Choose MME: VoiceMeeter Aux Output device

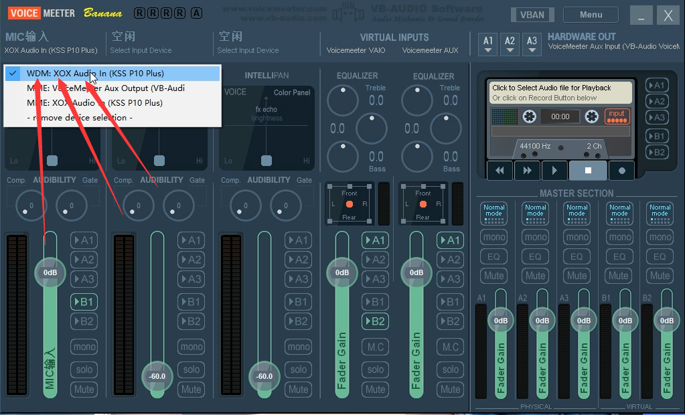[x=112, y=88]
